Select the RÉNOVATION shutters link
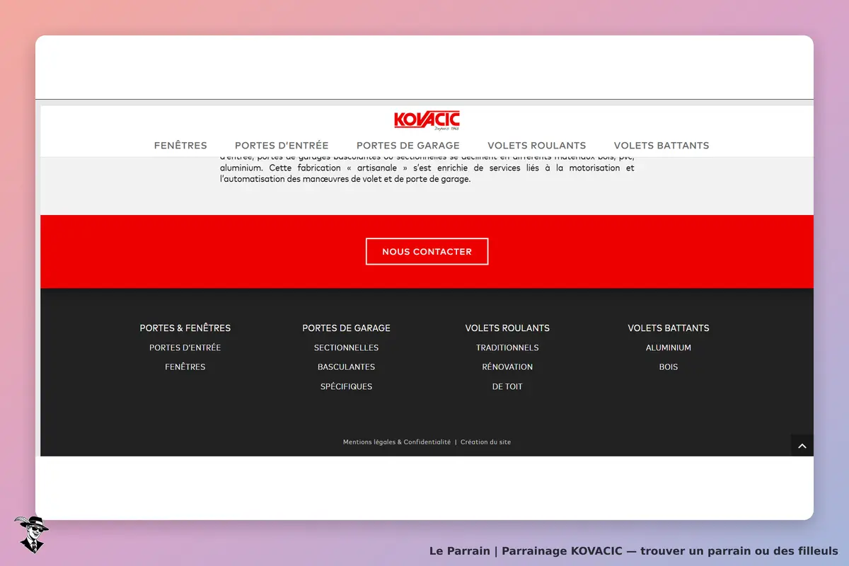 [x=507, y=367]
